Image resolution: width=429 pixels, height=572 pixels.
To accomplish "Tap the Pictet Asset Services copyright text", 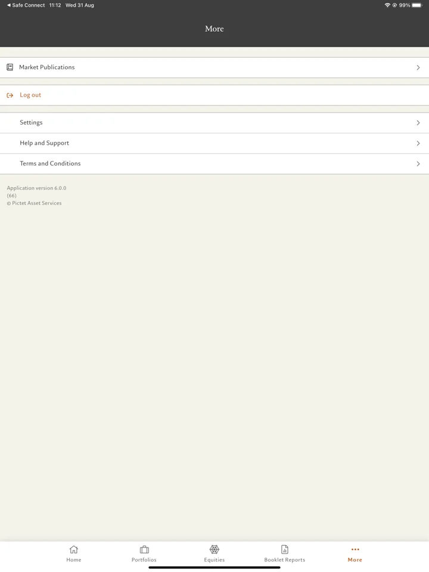I will coord(35,203).
